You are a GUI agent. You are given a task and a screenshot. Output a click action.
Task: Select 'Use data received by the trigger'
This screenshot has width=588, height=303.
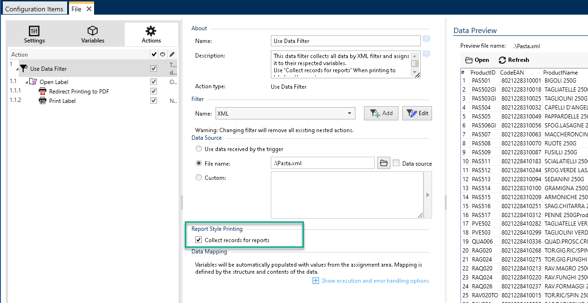click(199, 149)
